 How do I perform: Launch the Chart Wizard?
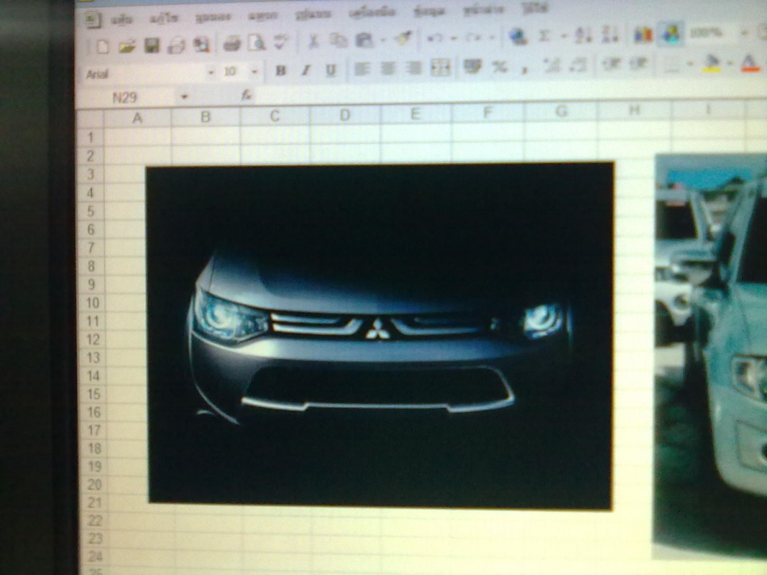click(643, 34)
